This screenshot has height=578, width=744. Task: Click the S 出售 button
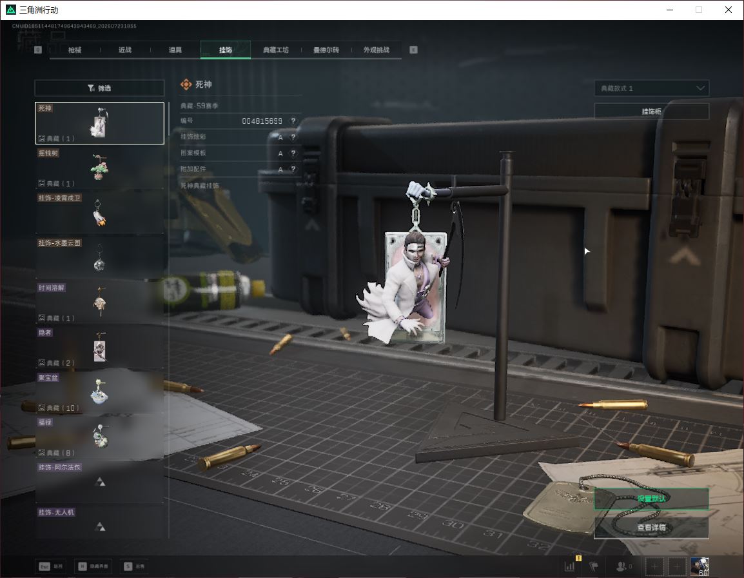point(134,566)
